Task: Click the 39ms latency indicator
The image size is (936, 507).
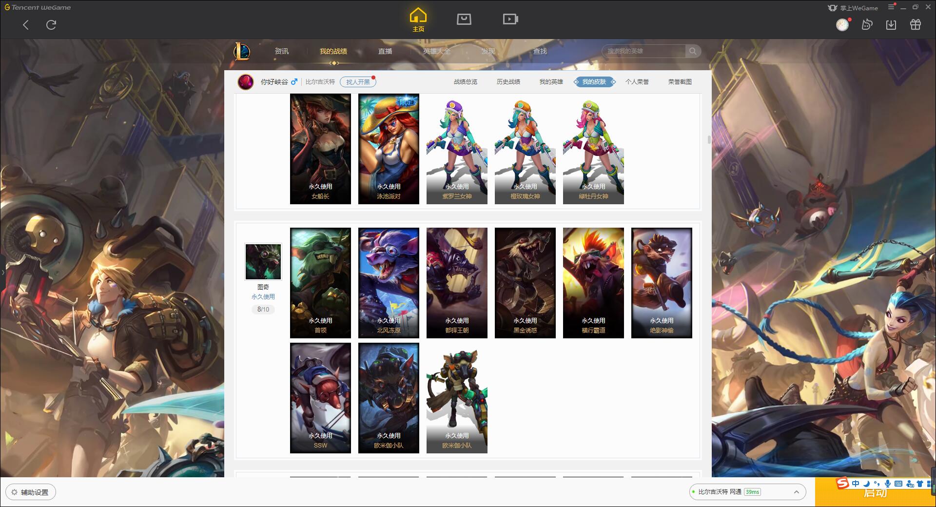Action: [x=752, y=492]
